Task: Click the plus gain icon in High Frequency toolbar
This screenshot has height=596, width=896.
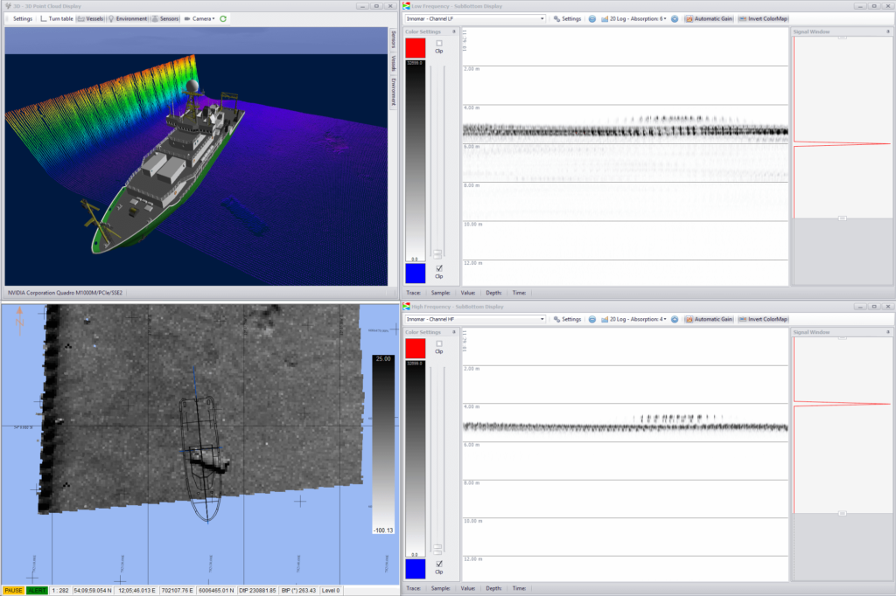Action: click(675, 319)
